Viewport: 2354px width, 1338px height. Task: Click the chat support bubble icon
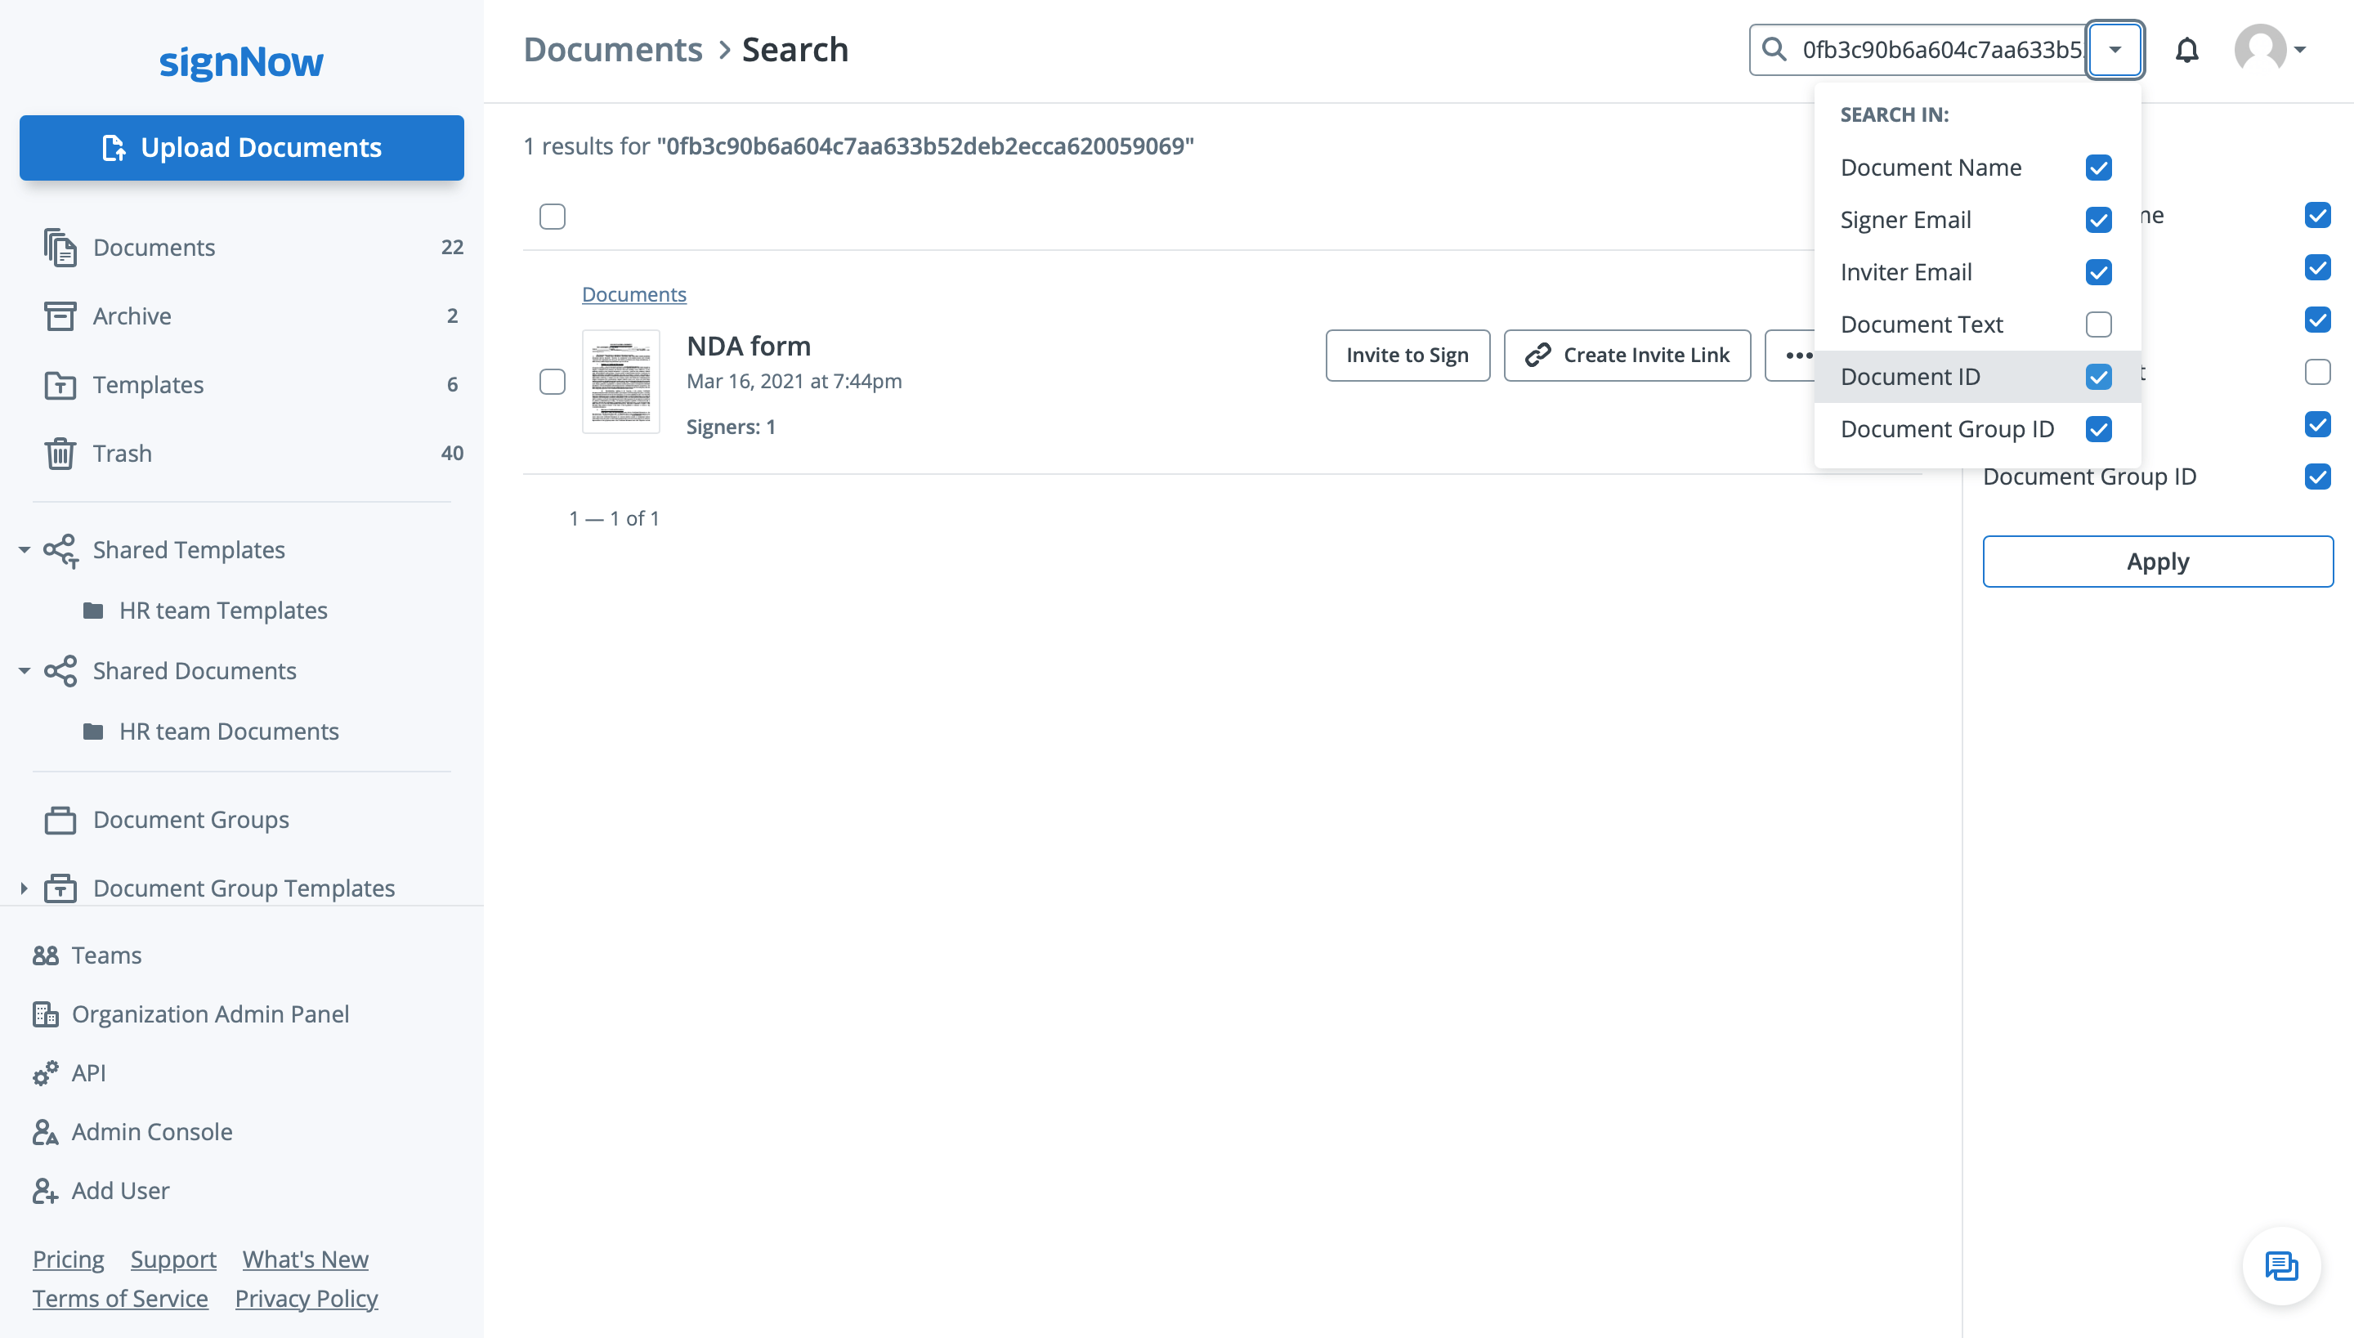[2280, 1266]
